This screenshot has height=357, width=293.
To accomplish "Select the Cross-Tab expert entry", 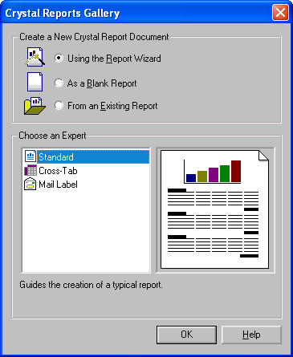I will [x=58, y=171].
